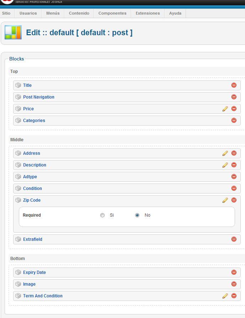Viewport: 245px width, 318px height.
Task: Click the pencil edit icon on the Price row
Action: [225, 109]
